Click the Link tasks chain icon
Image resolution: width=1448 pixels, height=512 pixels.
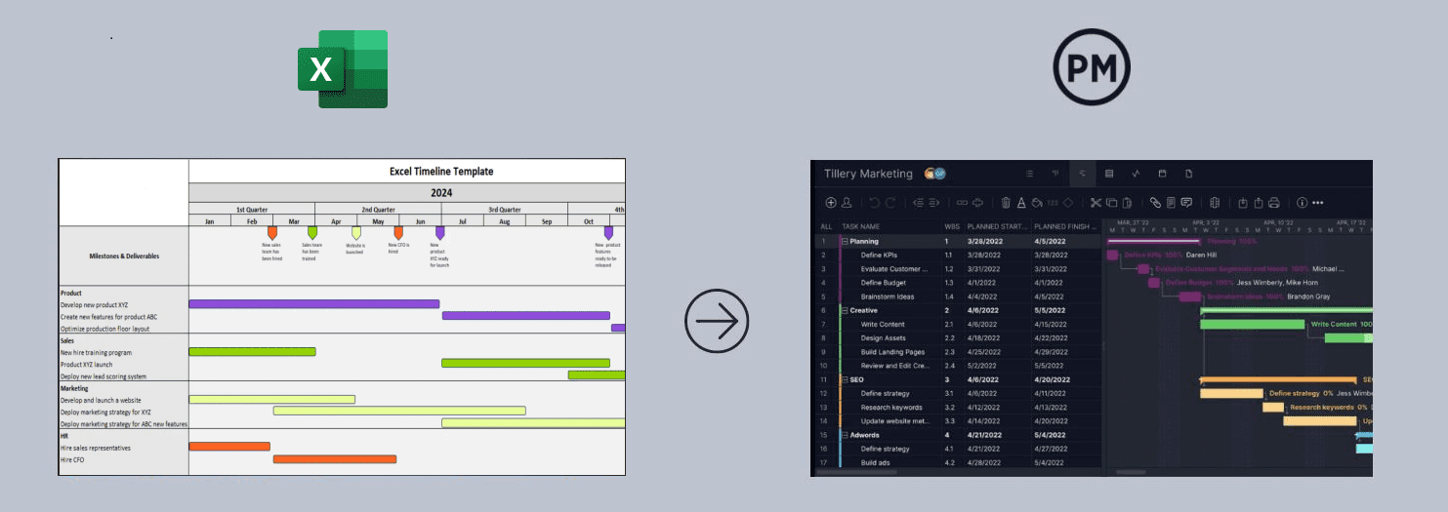point(962,203)
